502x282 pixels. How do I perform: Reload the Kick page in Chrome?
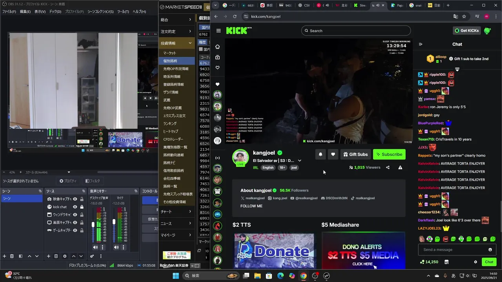235,16
